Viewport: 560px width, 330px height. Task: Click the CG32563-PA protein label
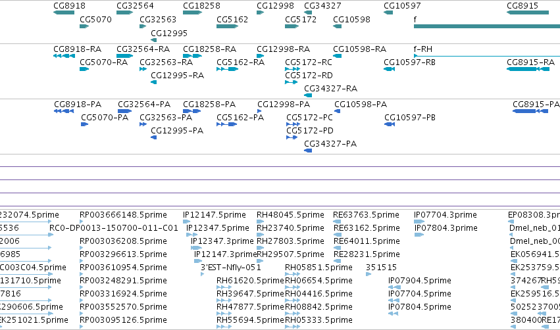[166, 118]
